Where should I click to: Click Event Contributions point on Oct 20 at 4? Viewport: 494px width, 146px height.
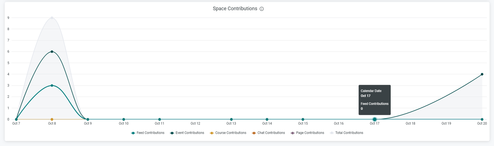(482, 74)
